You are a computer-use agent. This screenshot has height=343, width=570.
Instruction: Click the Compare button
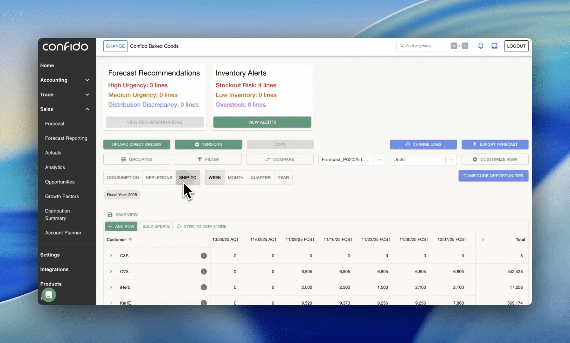280,159
